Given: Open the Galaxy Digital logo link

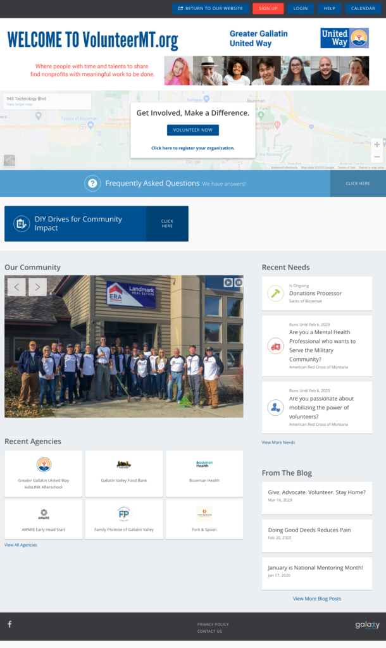Looking at the screenshot, I should click(x=367, y=625).
